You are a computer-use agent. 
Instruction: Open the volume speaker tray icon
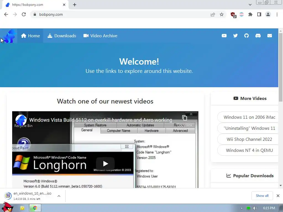[255, 208]
